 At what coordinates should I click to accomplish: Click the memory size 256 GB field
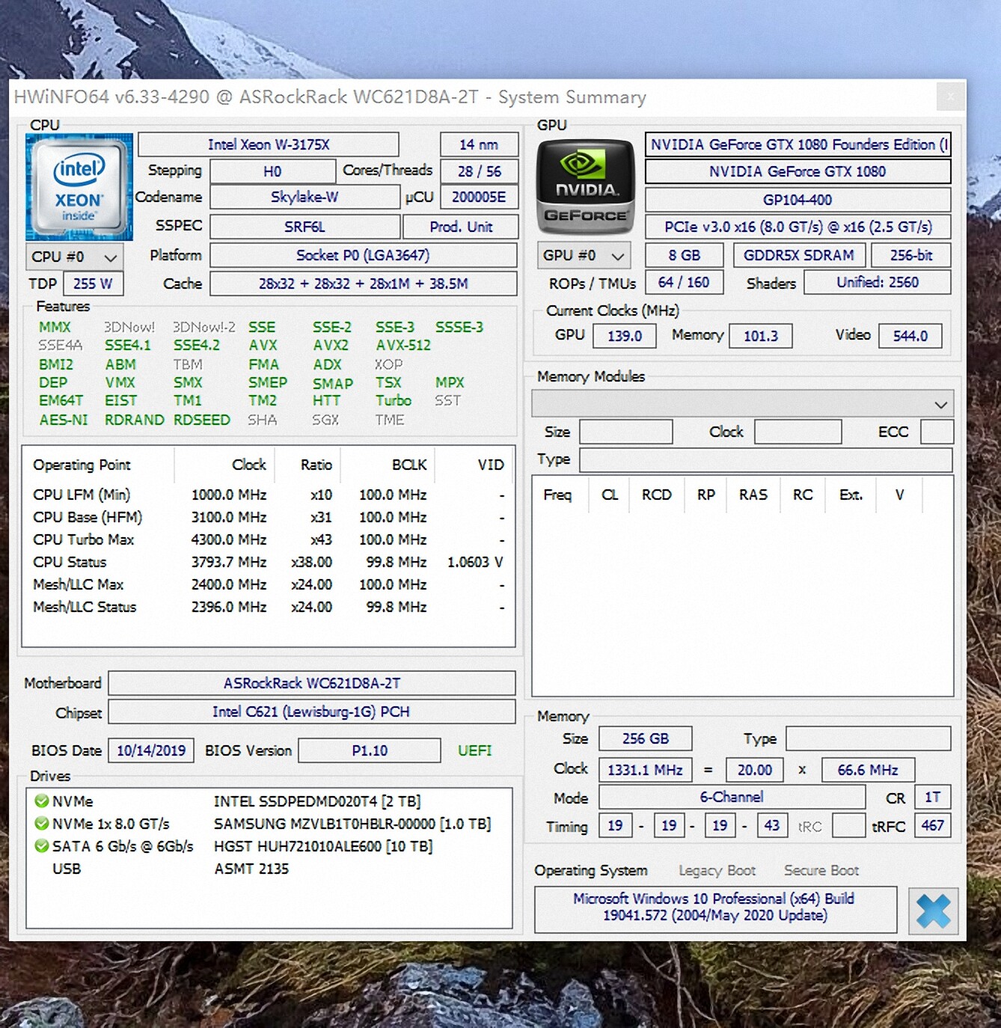coord(645,738)
